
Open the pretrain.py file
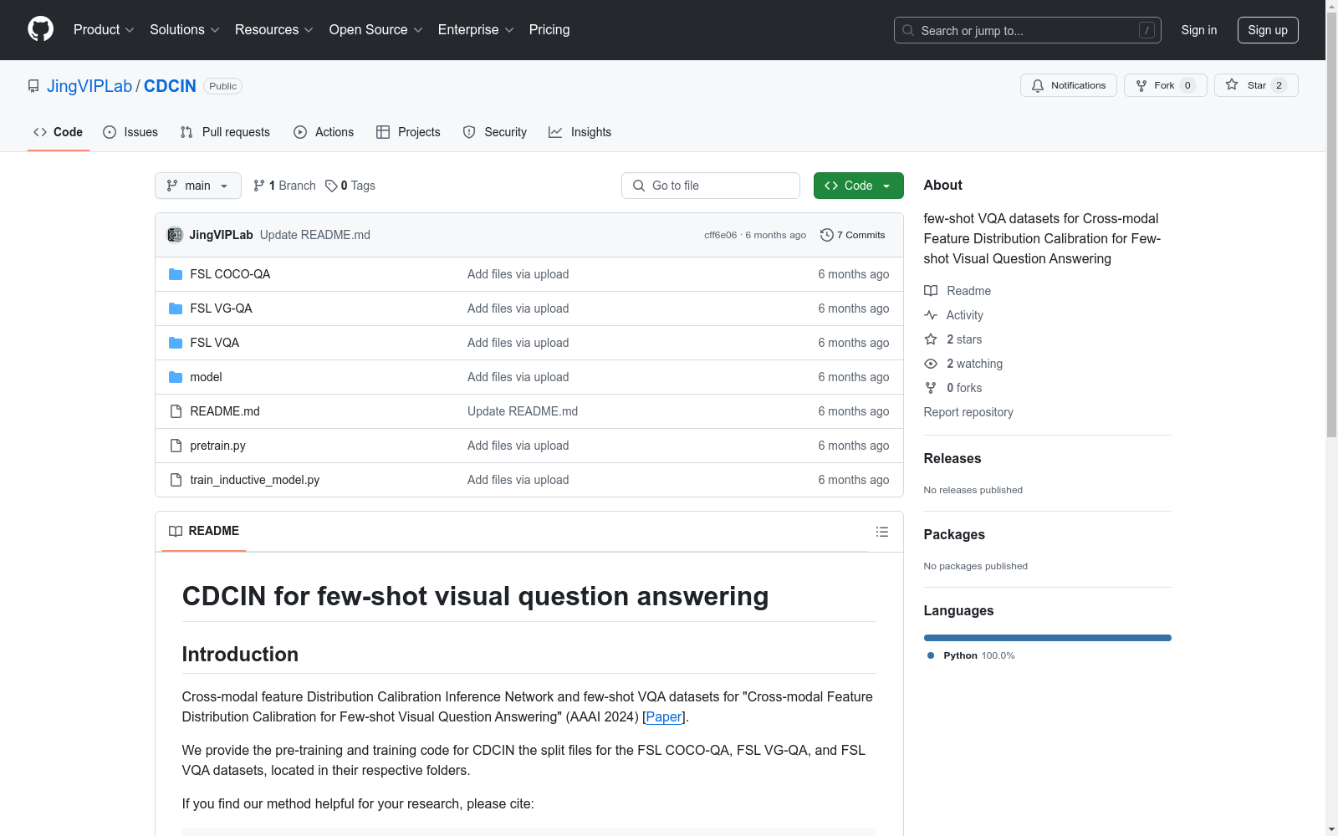click(x=217, y=446)
